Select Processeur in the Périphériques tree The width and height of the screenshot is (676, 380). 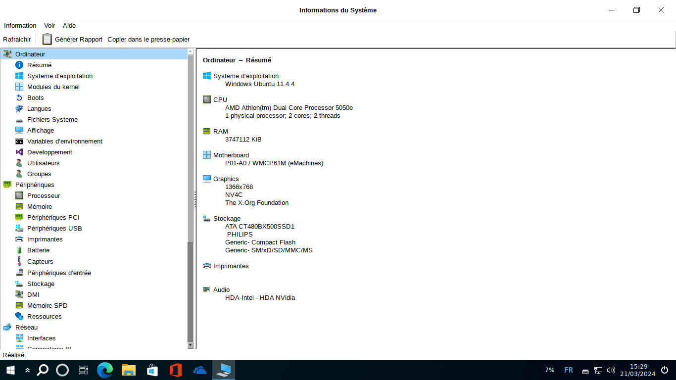[x=43, y=195]
